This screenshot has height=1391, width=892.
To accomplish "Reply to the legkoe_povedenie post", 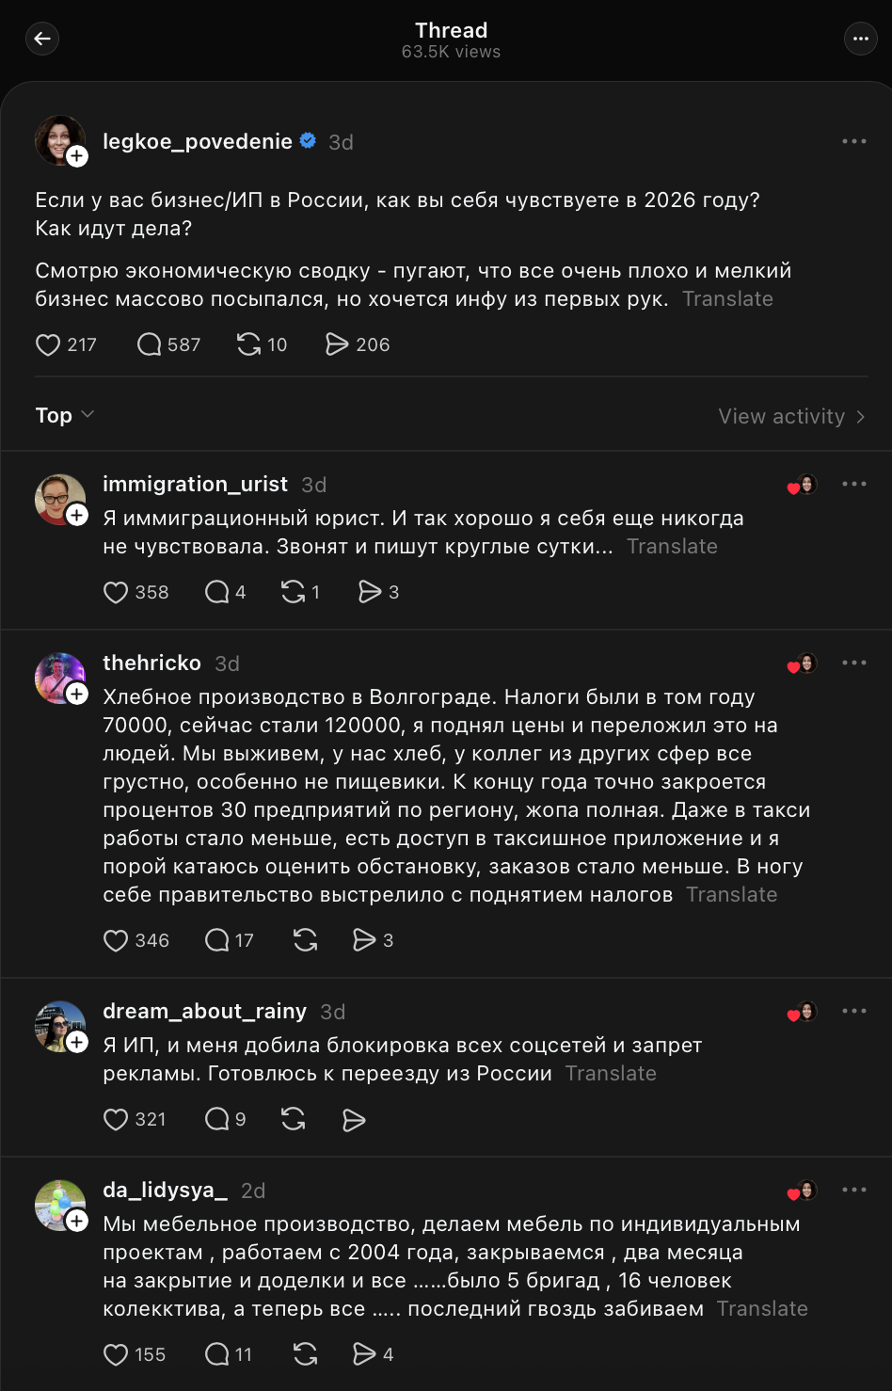I will pos(150,345).
